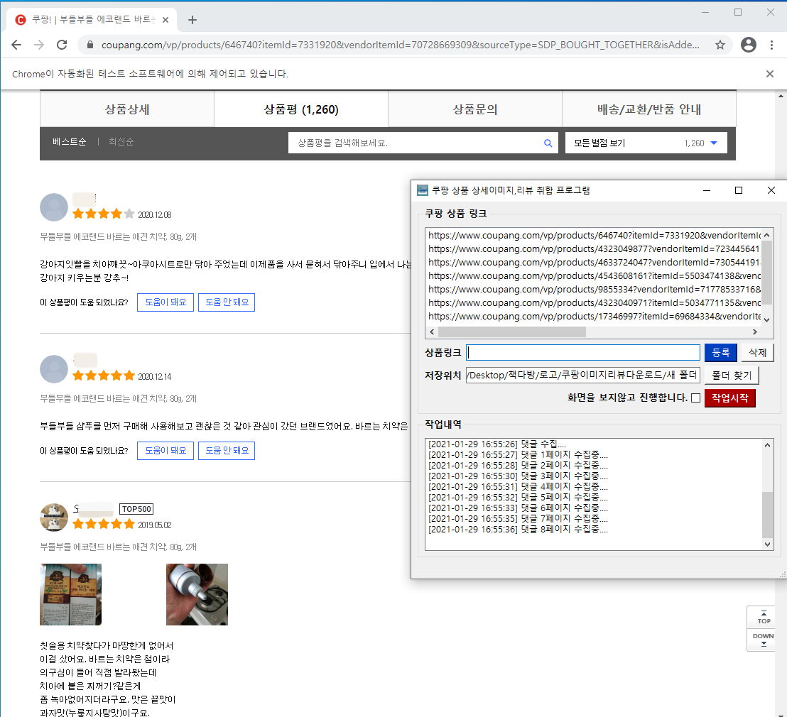Dismiss the automated test software infobar

769,74
